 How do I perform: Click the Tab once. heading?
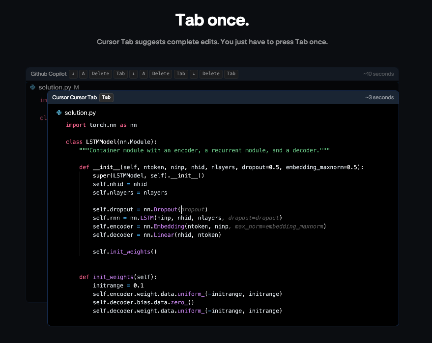point(212,20)
